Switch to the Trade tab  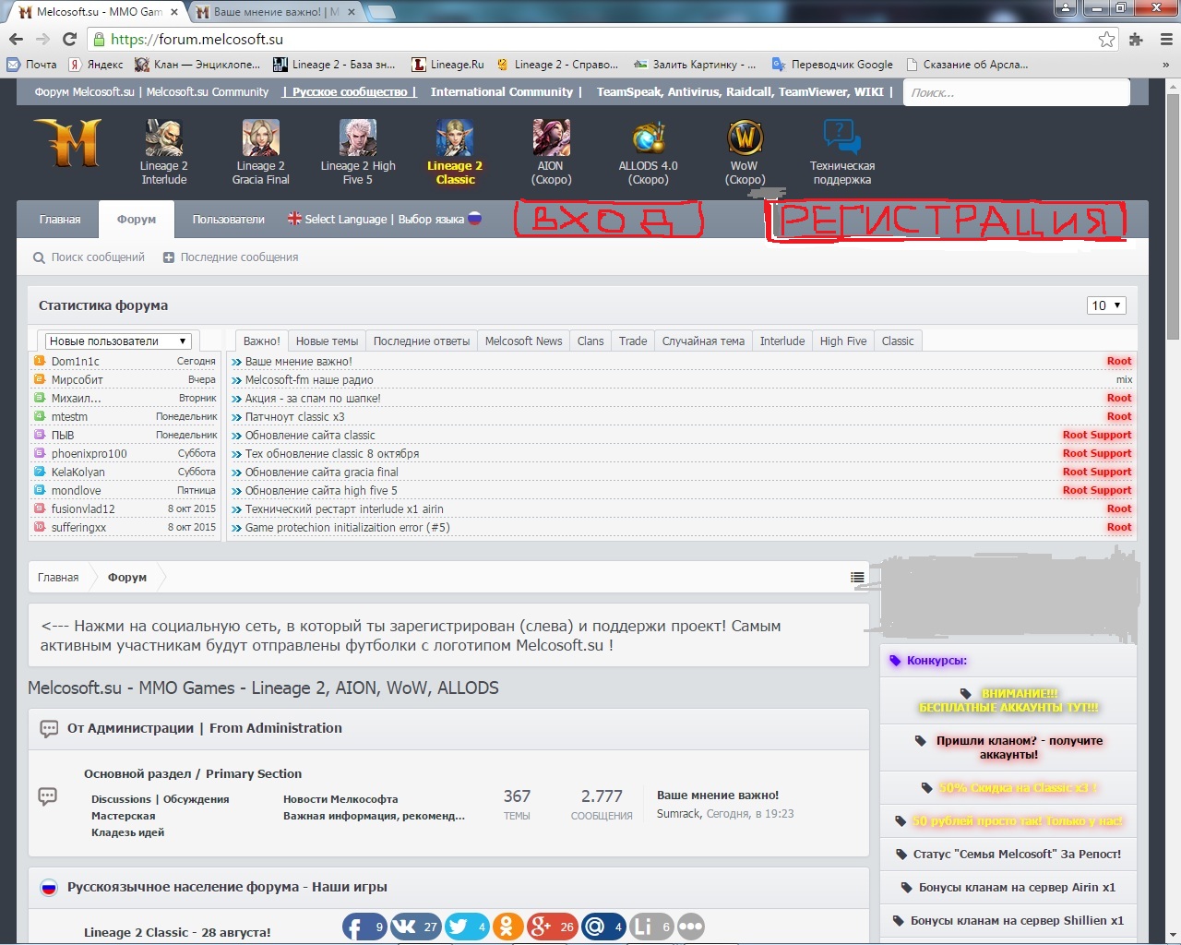pyautogui.click(x=633, y=341)
